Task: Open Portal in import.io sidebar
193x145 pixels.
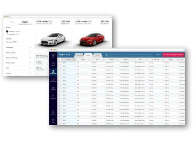Action: [53, 64]
